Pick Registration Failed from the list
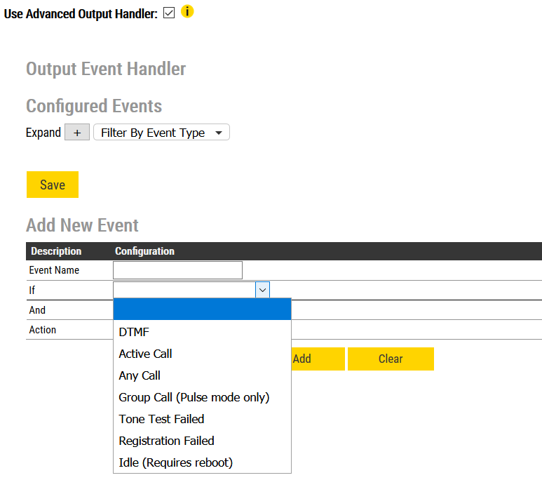 click(x=166, y=441)
